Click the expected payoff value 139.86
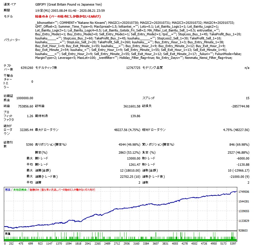 (x=135, y=116)
